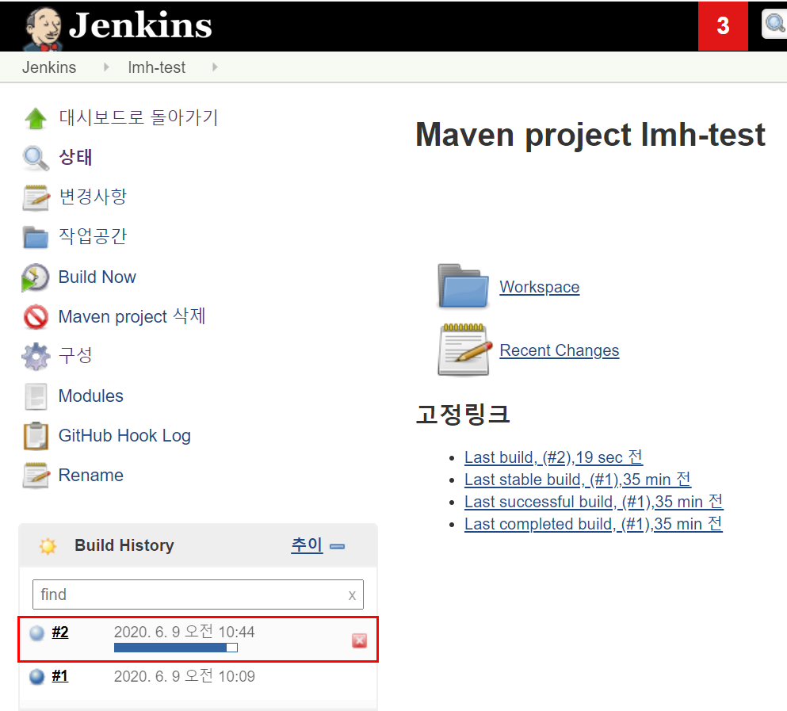Focus the find build search field

(x=198, y=594)
